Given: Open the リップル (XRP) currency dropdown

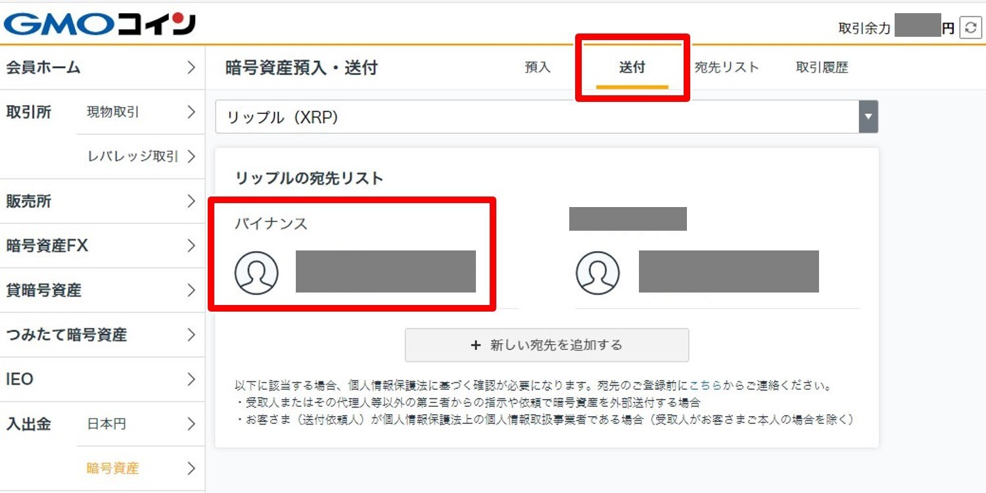Looking at the screenshot, I should coord(546,117).
